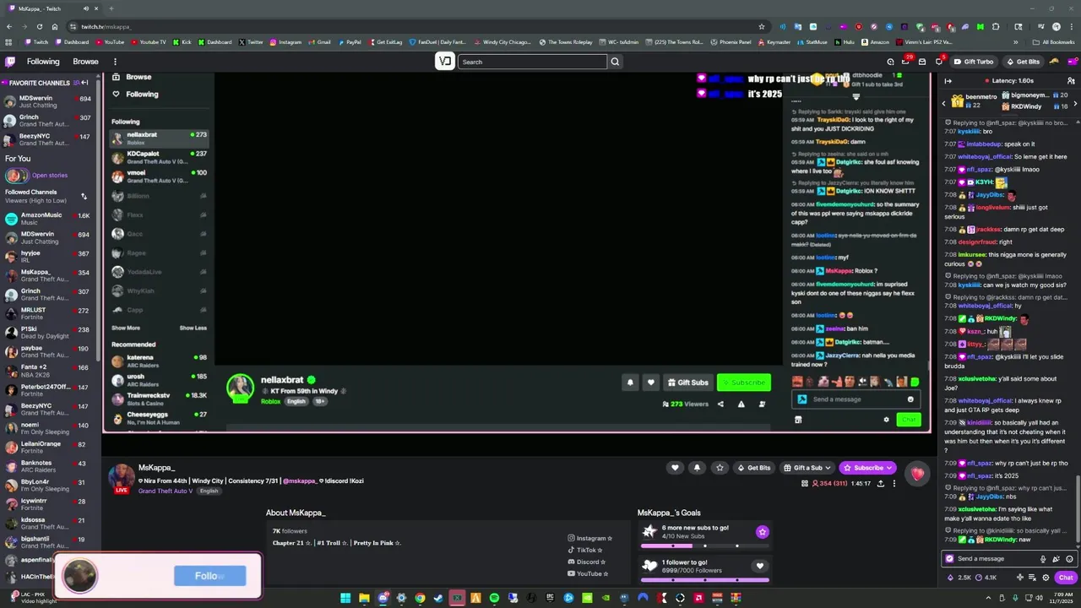Send message with the purple Chat button

click(1065, 578)
